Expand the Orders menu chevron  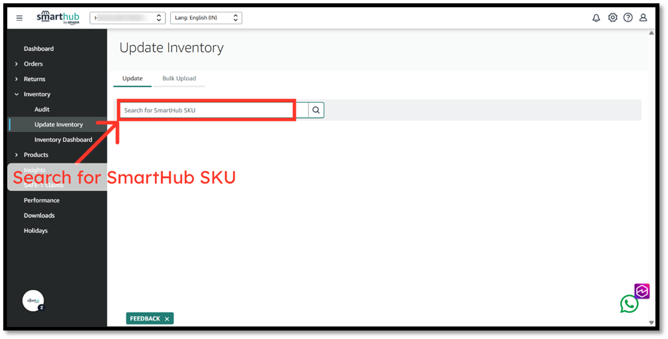click(17, 64)
